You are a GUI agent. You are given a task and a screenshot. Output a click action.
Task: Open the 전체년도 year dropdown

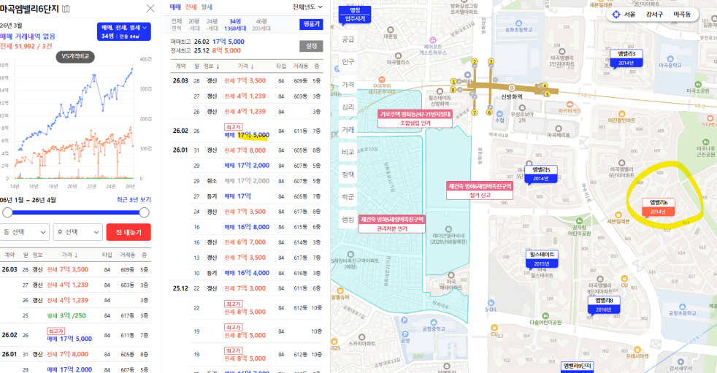(x=307, y=7)
